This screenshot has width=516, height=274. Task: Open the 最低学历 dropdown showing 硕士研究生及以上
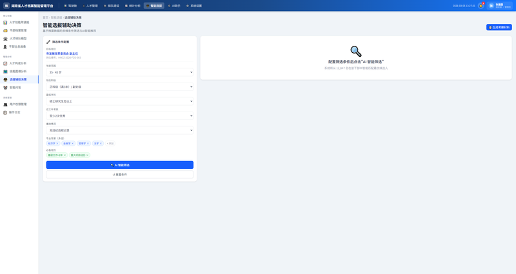click(120, 101)
